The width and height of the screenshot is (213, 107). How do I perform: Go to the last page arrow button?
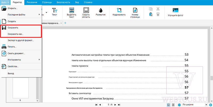[119, 105]
